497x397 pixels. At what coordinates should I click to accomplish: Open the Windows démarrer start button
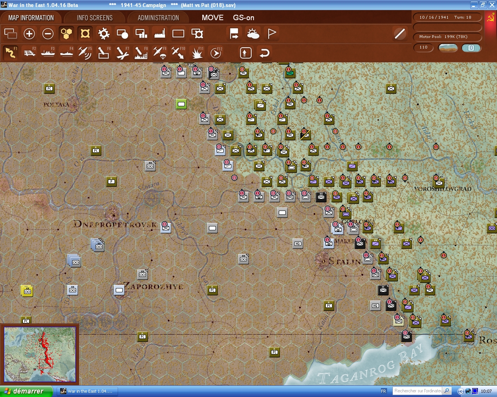point(26,391)
